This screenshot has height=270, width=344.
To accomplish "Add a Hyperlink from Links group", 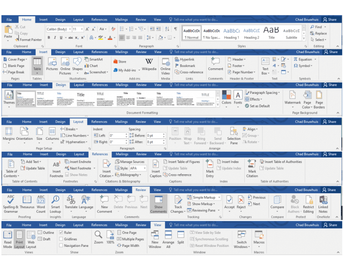I will (185, 59).
